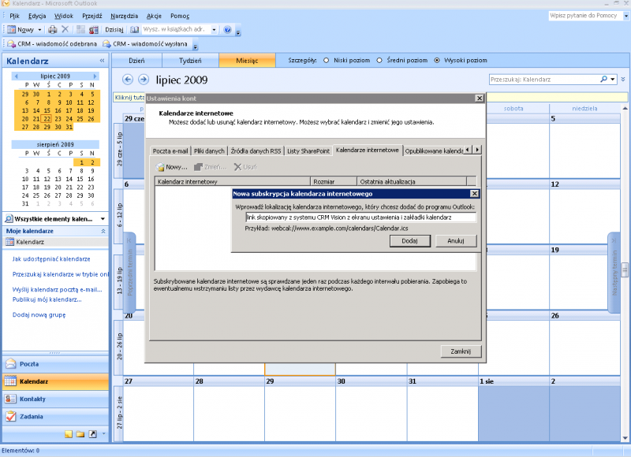631x457 pixels.
Task: Click the Delete (X) toolbar icon
Action: pos(64,30)
